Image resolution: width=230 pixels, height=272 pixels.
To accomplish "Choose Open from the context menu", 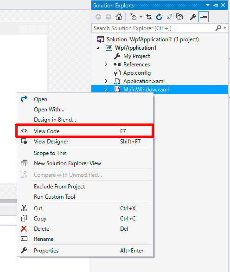I will pos(85,99).
